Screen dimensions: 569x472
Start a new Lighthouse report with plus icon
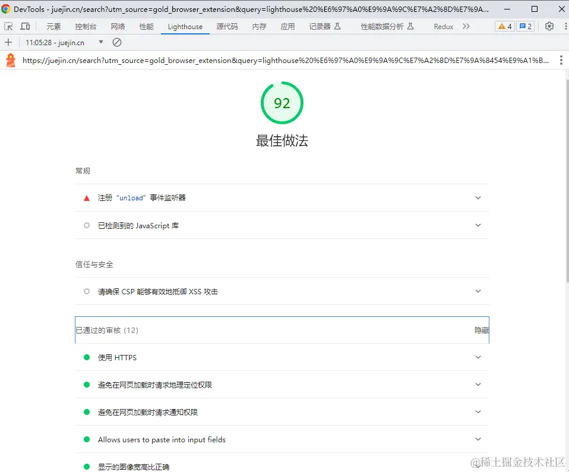pos(8,42)
